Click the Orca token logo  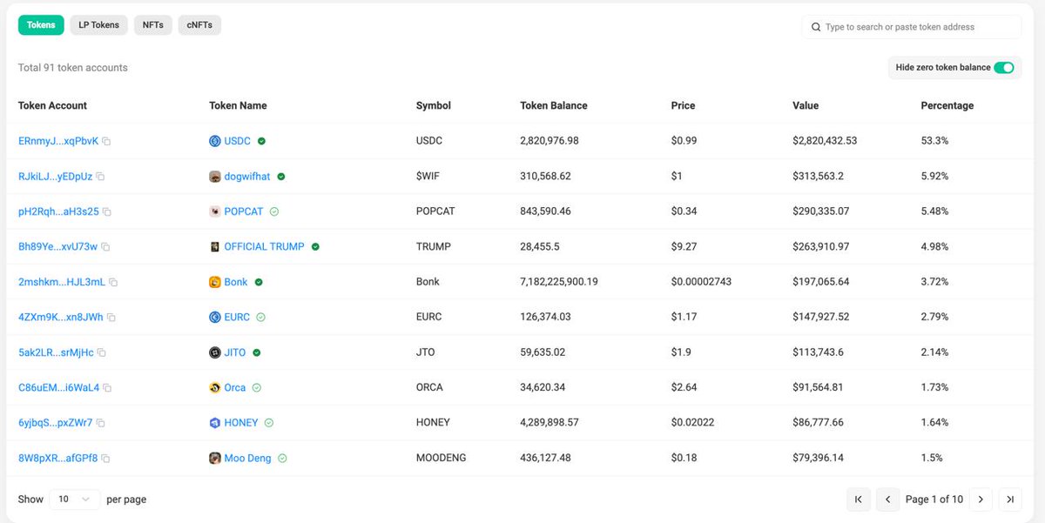215,388
